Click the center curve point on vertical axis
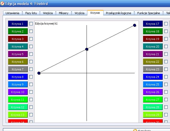This screenshot has width=170, height=131. point(87,49)
